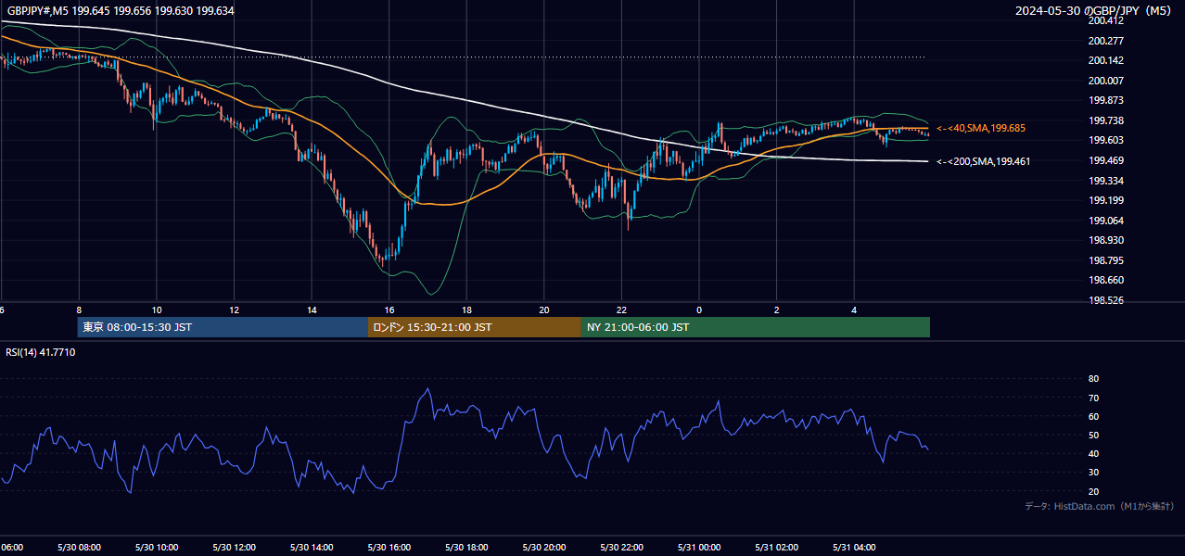The height and width of the screenshot is (556, 1185).
Task: Click price axis value 198.795
Action: point(1105,260)
